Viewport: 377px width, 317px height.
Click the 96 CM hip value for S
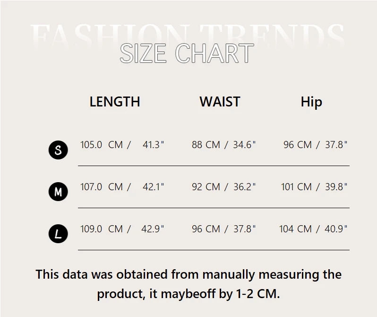tap(298, 145)
